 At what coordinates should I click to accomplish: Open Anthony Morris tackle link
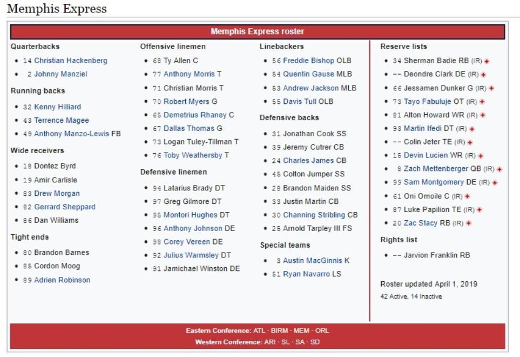point(189,74)
